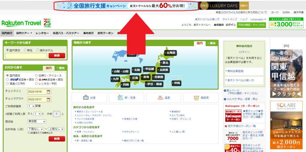Image resolution: width=306 pixels, height=152 pixels.
Task: Select the 海外ホテル radio button
Action: click(x=38, y=50)
